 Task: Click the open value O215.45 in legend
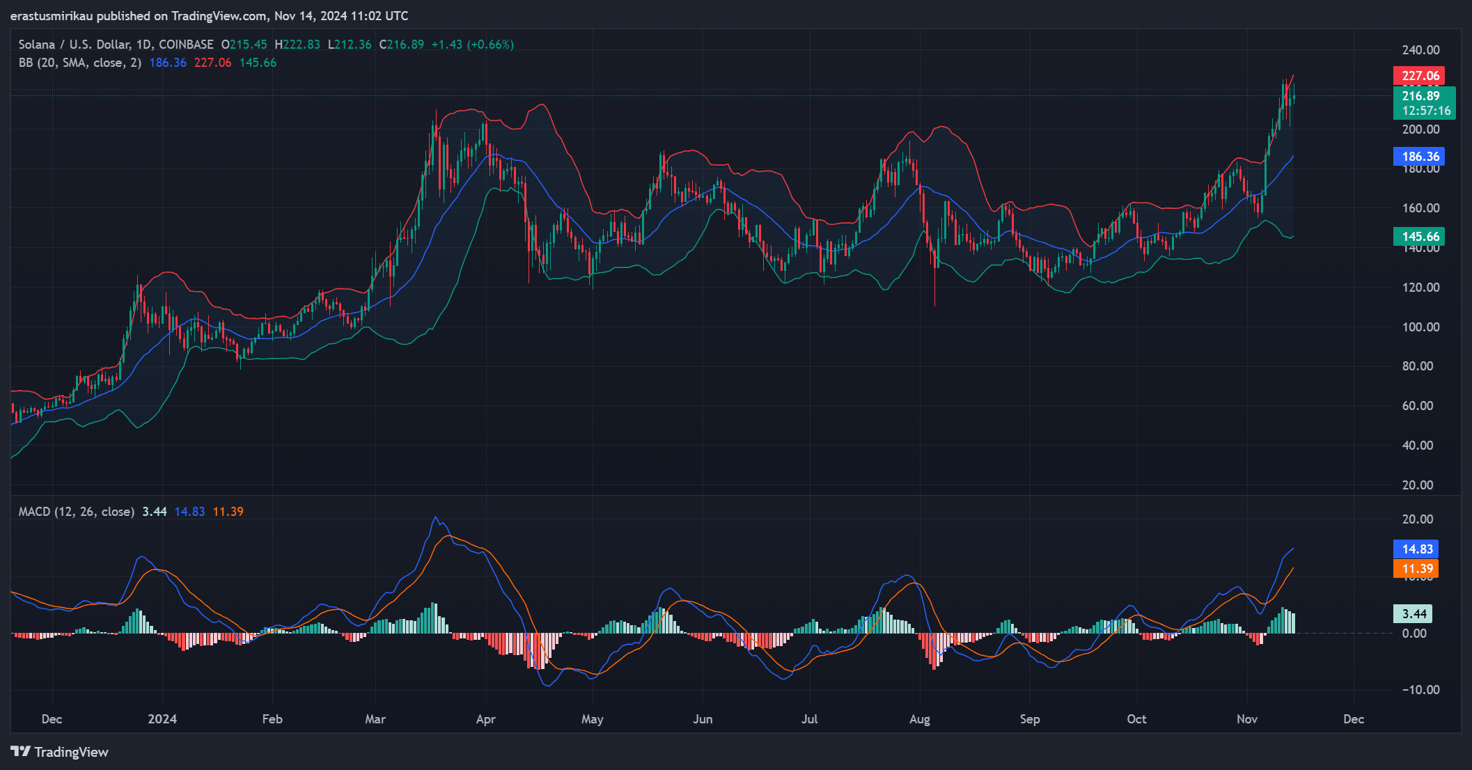(x=244, y=45)
